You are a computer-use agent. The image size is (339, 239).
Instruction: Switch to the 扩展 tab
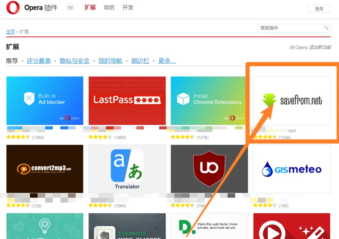90,8
